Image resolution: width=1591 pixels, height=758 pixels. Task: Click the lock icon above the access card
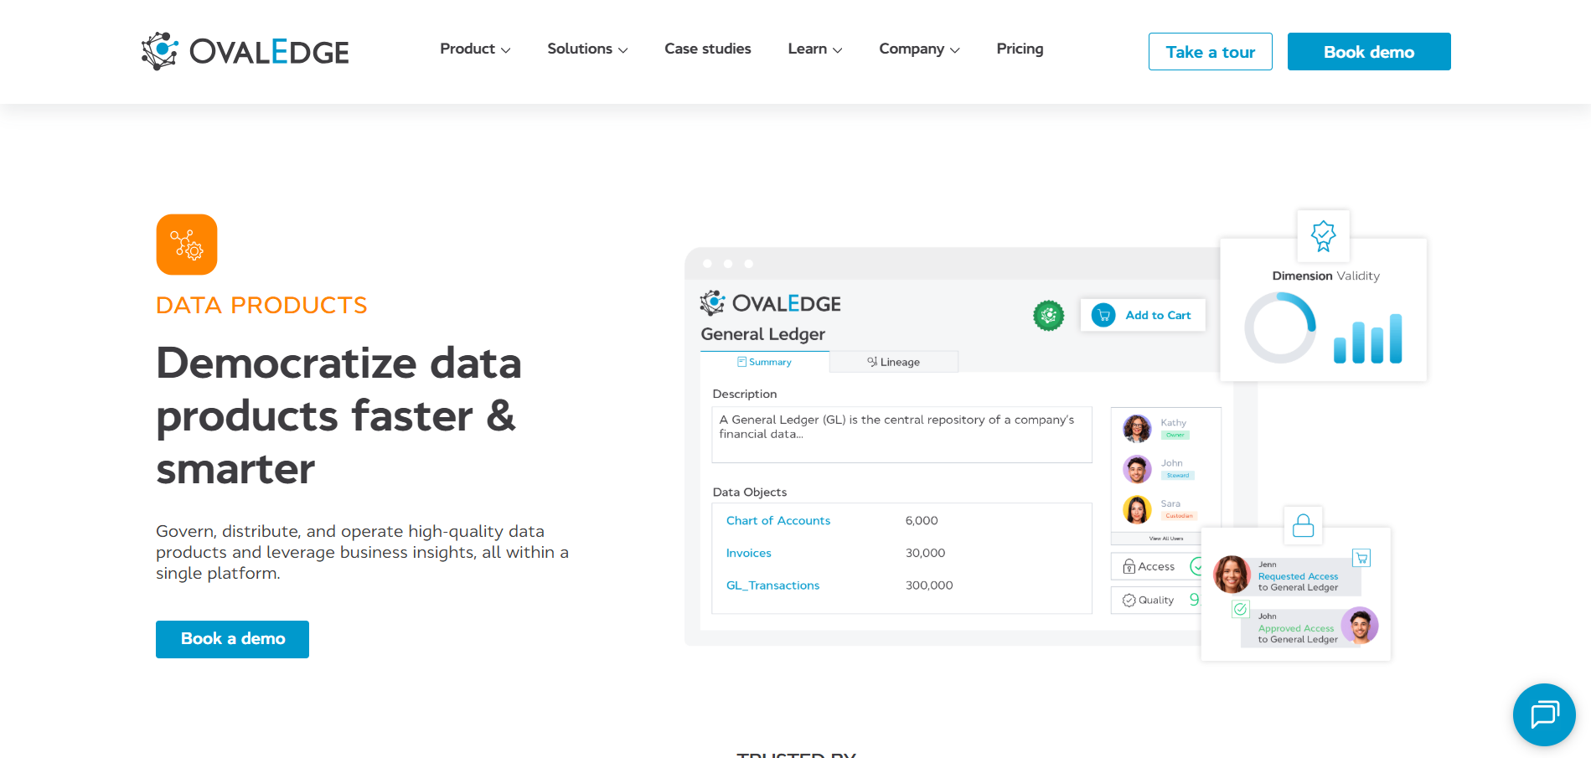coord(1304,525)
